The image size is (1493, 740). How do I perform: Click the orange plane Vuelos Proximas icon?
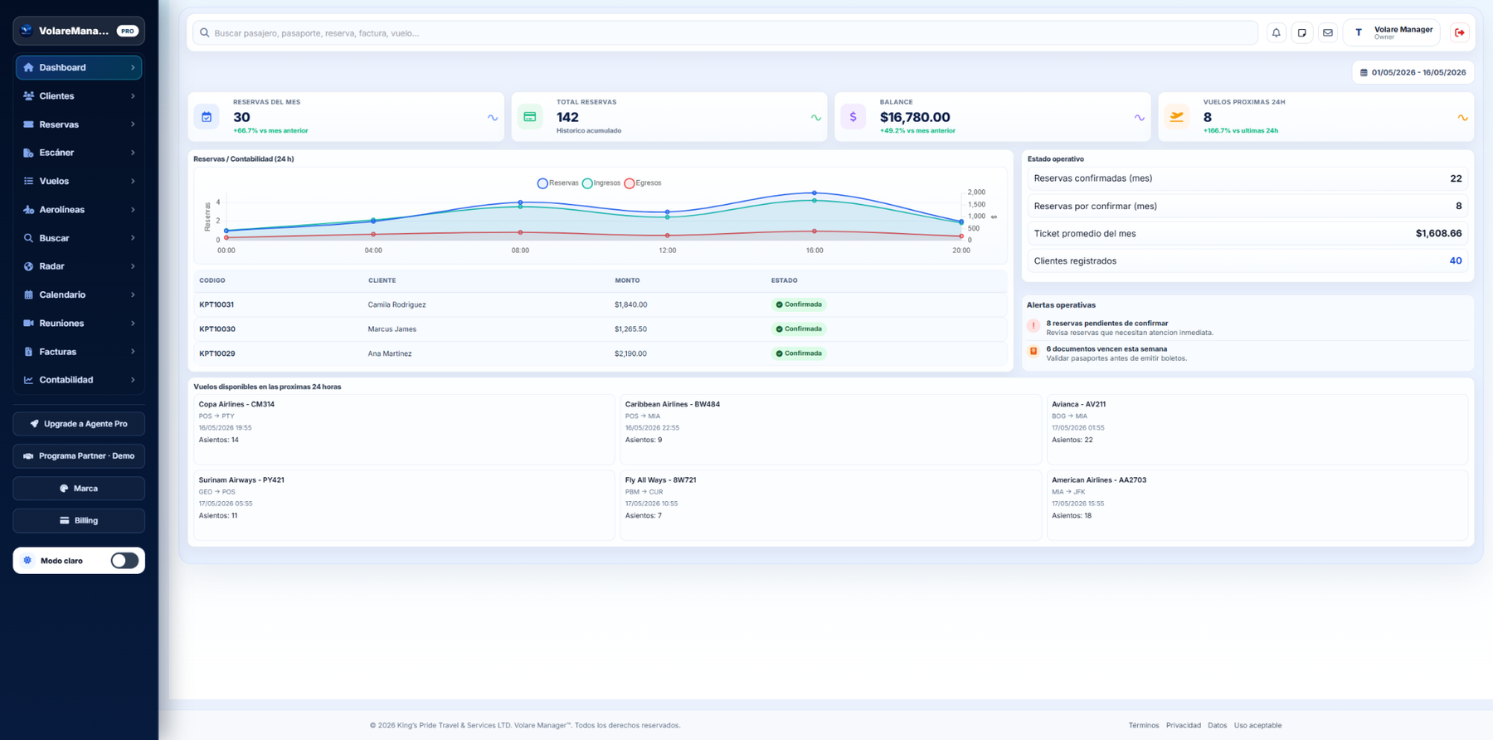tap(1176, 117)
